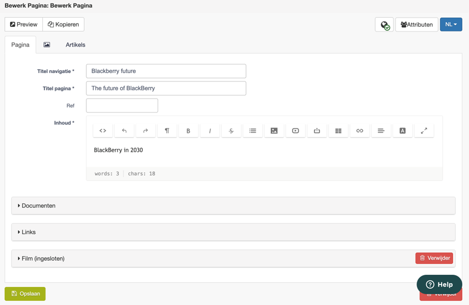Focus the Titel pagina field
This screenshot has width=469, height=305.
click(166, 88)
